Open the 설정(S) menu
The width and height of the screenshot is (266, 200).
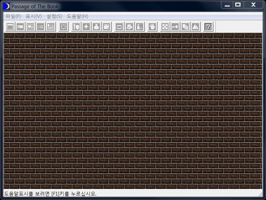tap(54, 16)
